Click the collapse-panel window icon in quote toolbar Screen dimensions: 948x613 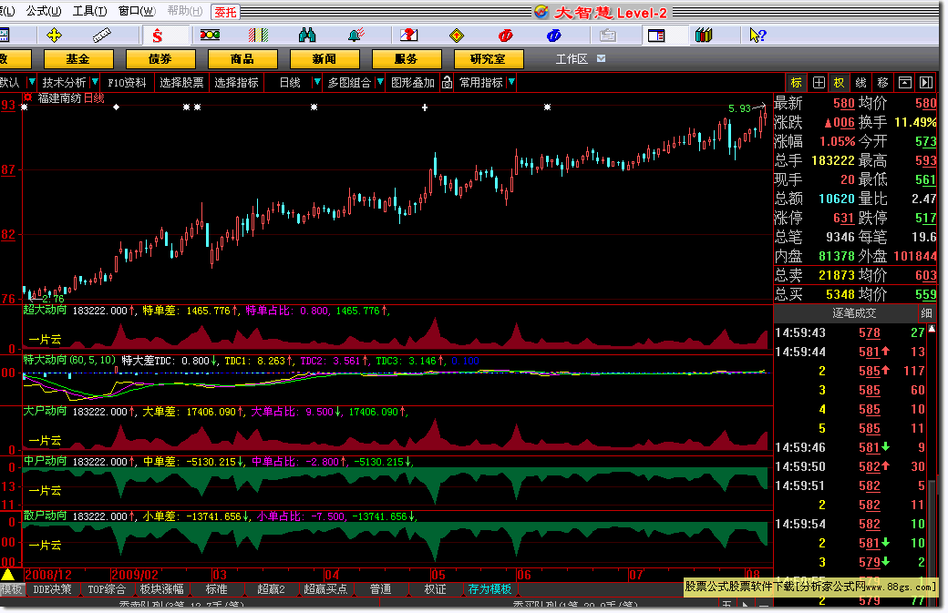(x=904, y=83)
